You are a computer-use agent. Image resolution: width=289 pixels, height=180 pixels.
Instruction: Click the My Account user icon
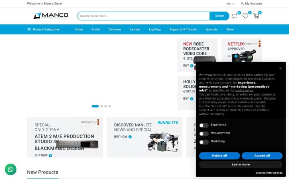[x=242, y=4]
